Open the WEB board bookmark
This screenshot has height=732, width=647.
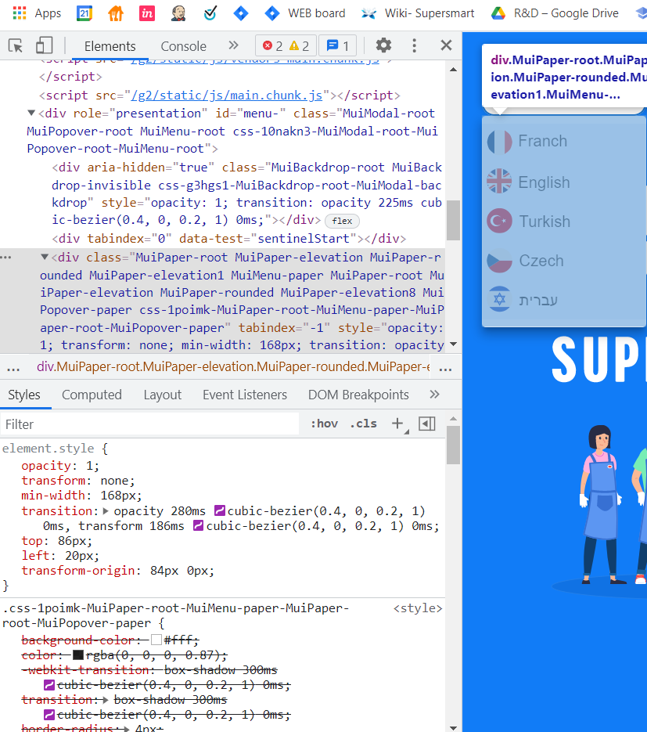305,13
